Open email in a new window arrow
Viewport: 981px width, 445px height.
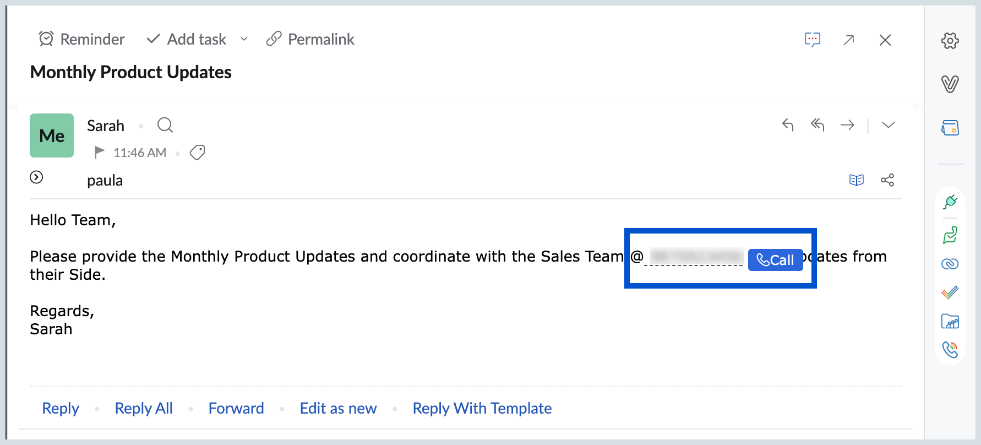(x=849, y=40)
